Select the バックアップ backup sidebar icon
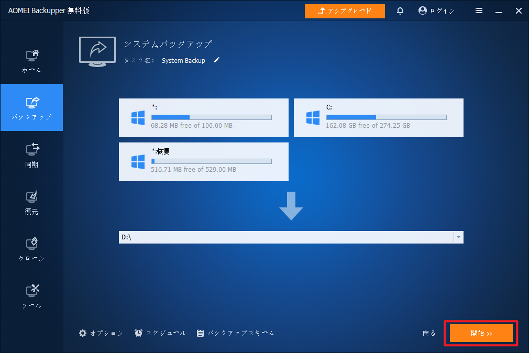This screenshot has width=529, height=353. 32,107
